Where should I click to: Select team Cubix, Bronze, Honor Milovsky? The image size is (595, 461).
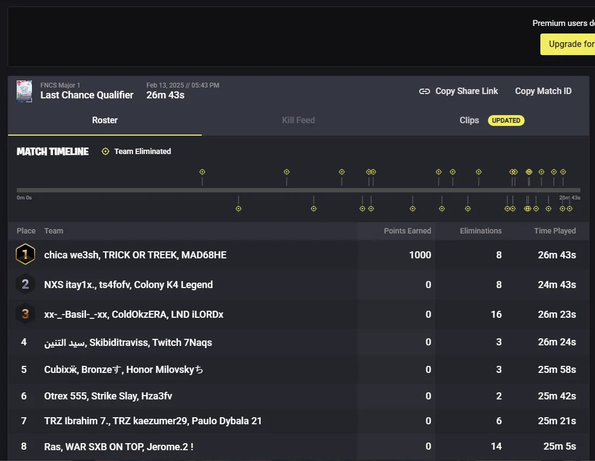pos(123,369)
